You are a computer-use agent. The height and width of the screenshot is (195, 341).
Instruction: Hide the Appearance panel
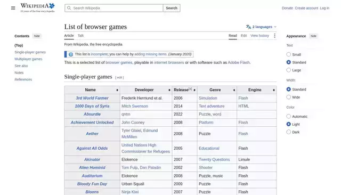pyautogui.click(x=313, y=36)
